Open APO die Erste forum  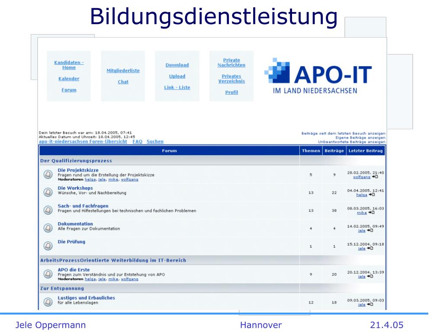pyautogui.click(x=74, y=270)
